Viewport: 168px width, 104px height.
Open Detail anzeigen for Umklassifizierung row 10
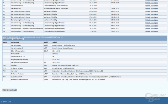pyautogui.click(x=151, y=6)
